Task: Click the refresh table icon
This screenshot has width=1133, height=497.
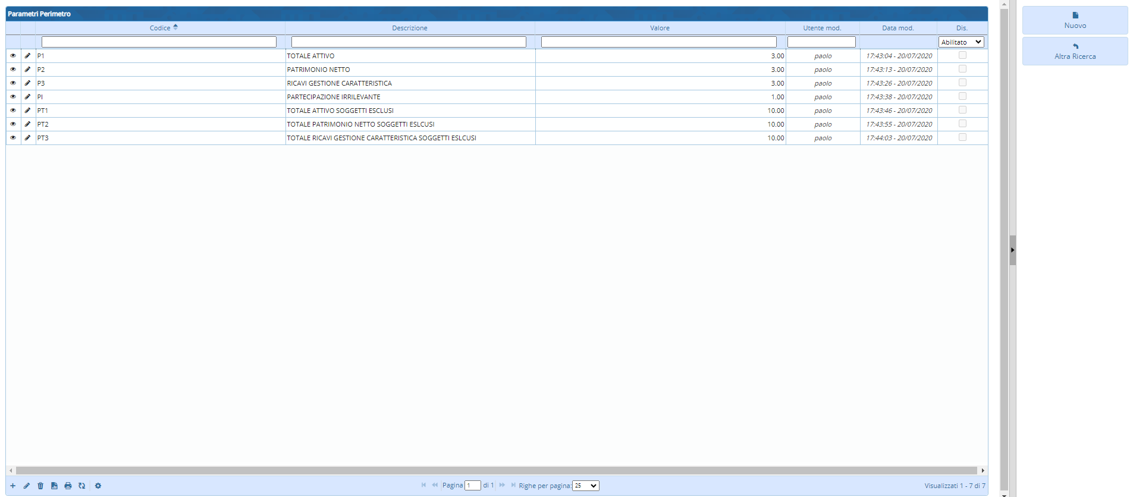Action: tap(81, 486)
